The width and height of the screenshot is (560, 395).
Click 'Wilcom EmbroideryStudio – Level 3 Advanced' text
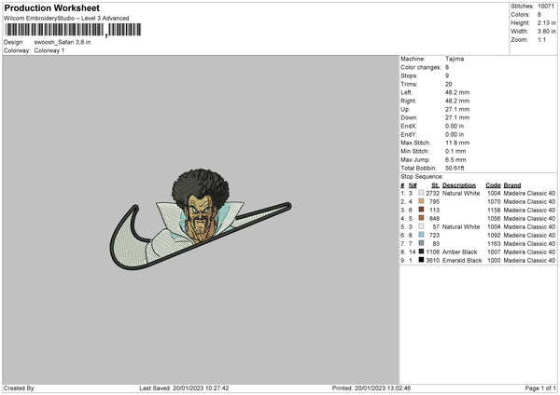click(x=66, y=19)
